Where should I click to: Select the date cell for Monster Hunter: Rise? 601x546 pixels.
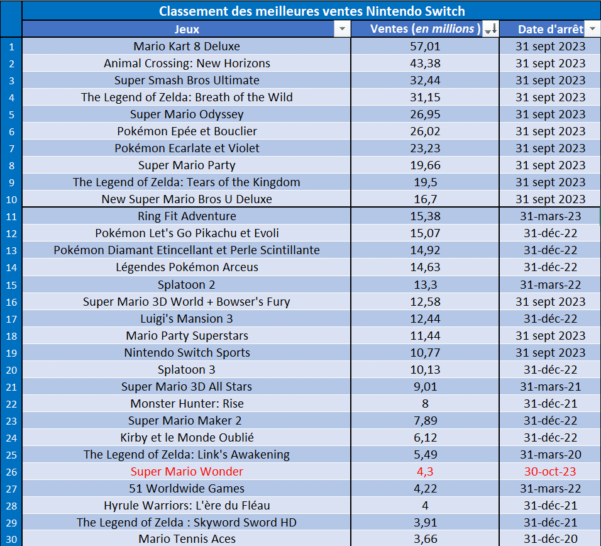coord(550,403)
